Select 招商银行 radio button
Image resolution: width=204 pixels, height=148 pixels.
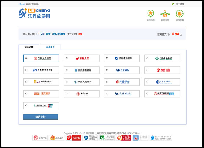coord(67,58)
